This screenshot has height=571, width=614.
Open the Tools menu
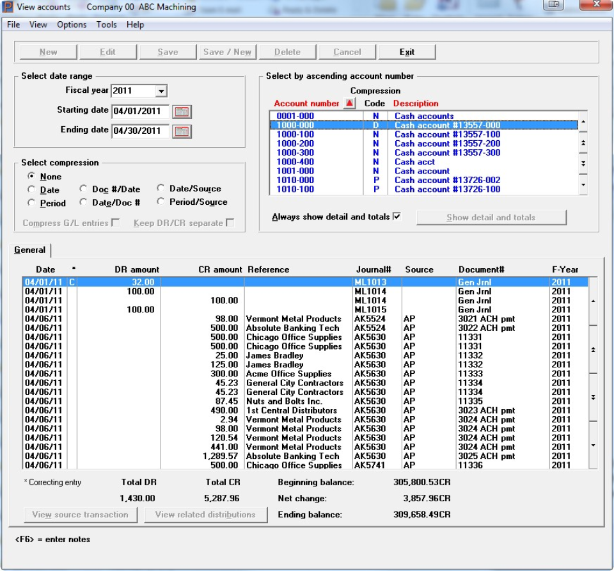click(x=107, y=24)
